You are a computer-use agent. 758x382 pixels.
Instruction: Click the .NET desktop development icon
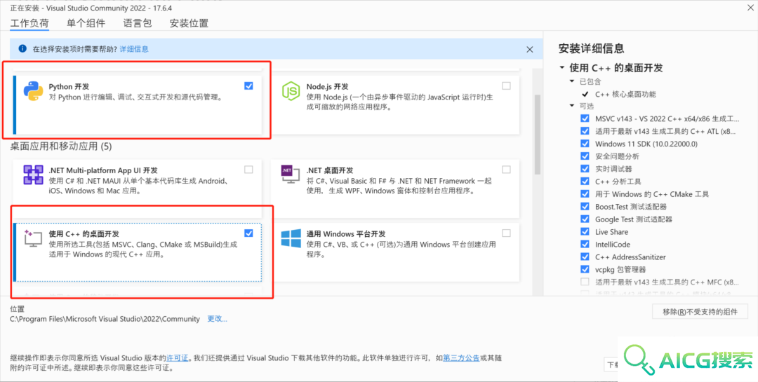[x=291, y=175]
